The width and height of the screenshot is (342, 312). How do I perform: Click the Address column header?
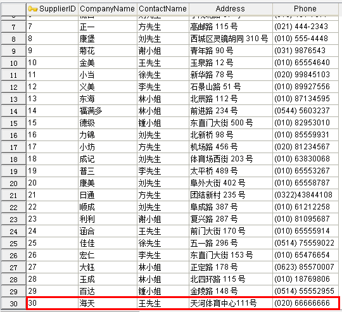point(231,9)
